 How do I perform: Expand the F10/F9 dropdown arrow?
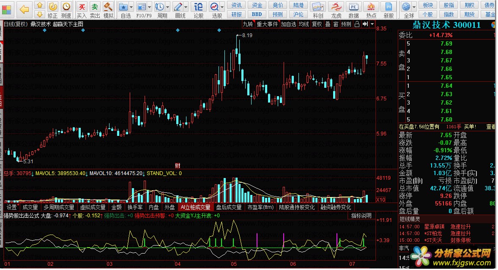149,7
